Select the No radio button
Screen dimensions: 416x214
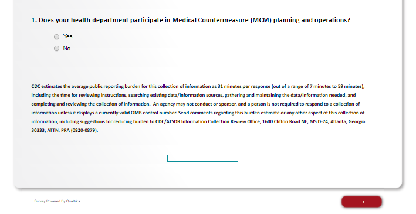[x=56, y=49]
